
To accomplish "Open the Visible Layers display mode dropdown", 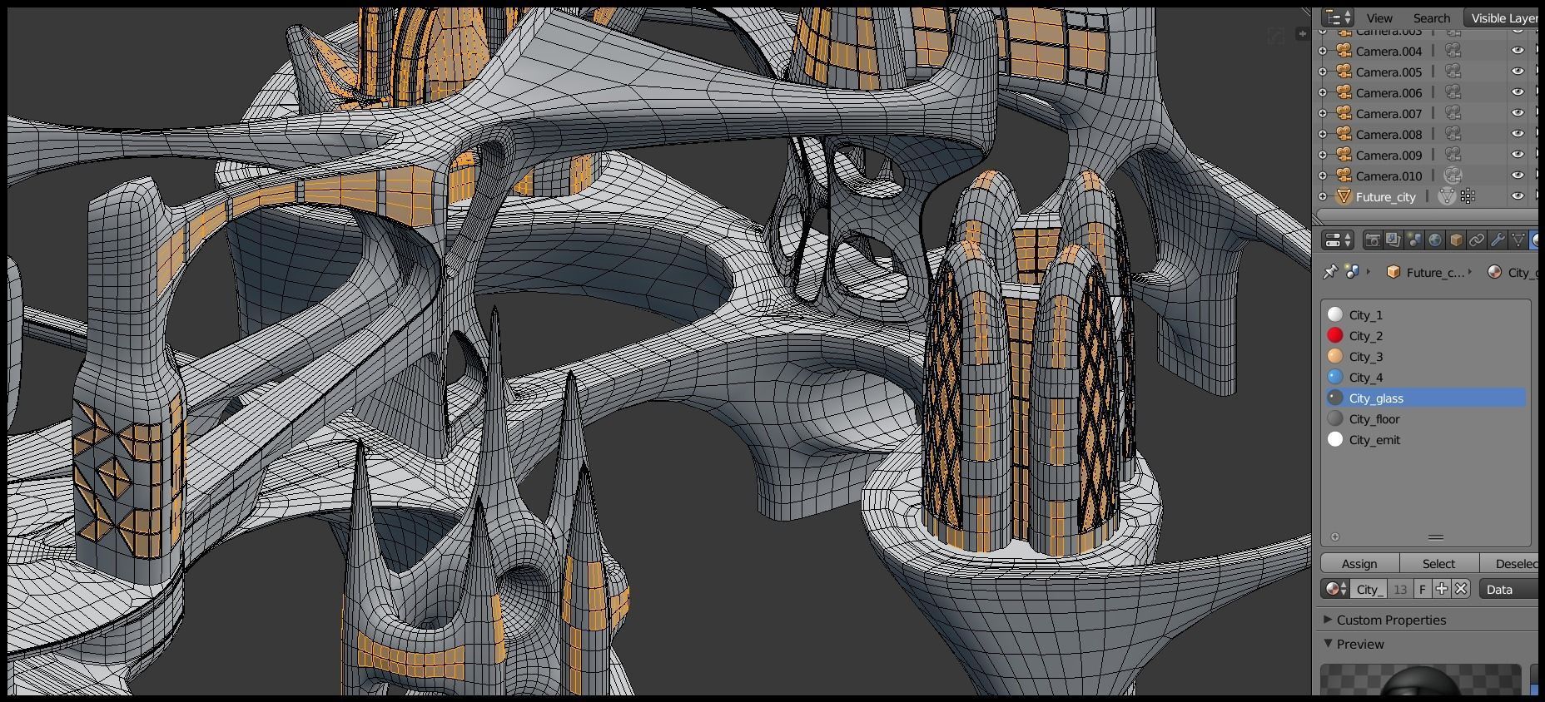I will 1501,18.
